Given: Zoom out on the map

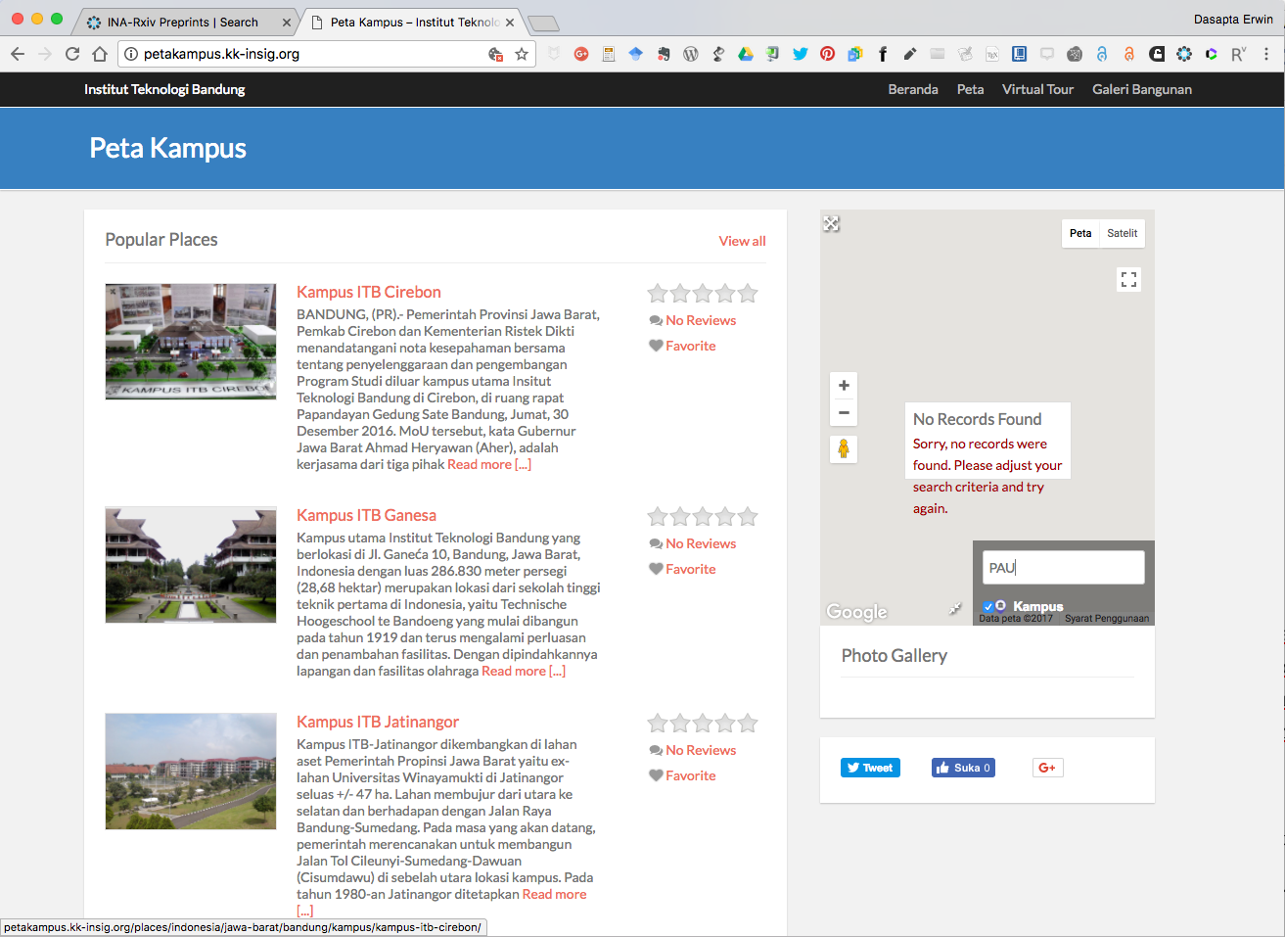Looking at the screenshot, I should pyautogui.click(x=844, y=412).
